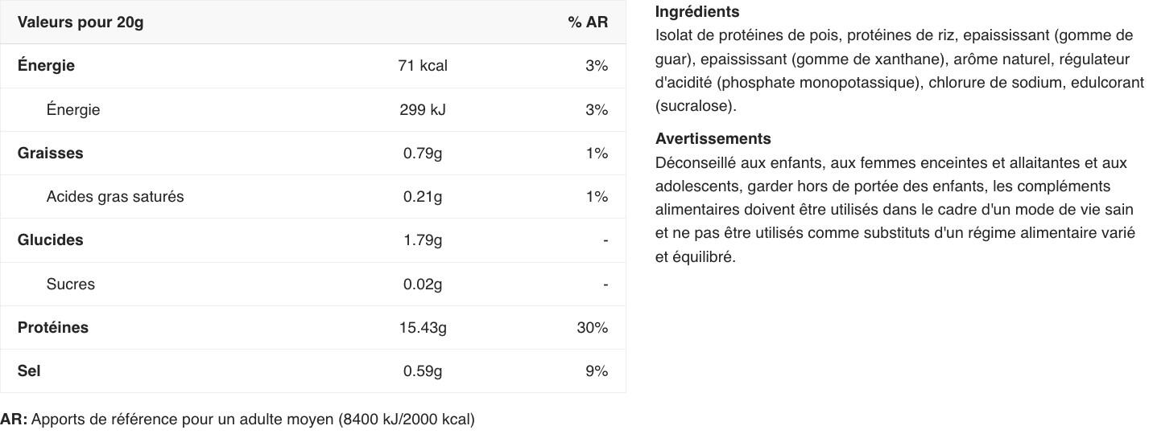This screenshot has height=434, width=1153.
Task: Click the Avertissements section heading
Action: 713,139
